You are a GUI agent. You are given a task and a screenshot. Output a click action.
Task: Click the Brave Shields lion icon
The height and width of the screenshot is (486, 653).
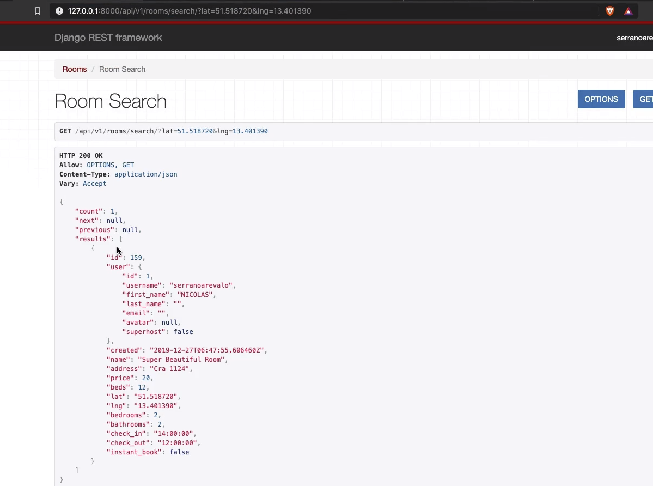tap(609, 10)
